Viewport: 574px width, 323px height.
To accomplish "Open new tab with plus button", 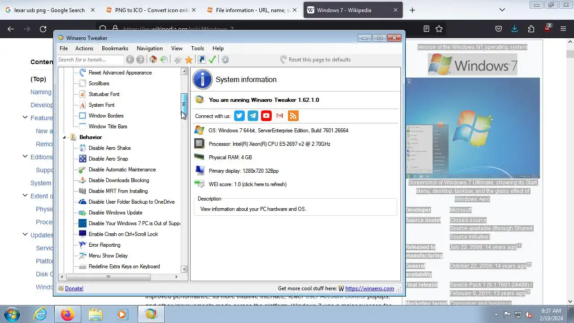I will click(412, 10).
